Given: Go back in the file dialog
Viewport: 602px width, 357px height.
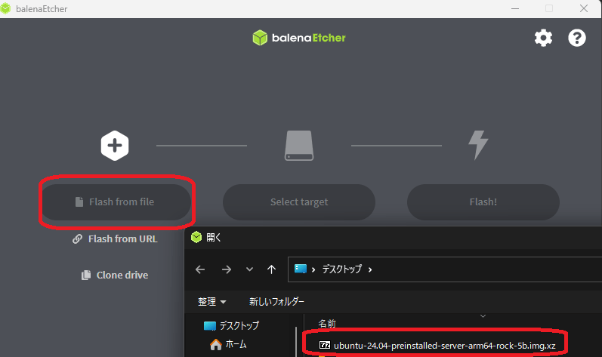Looking at the screenshot, I should point(200,269).
